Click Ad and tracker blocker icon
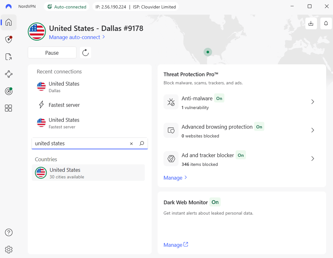Screen dimensions: 333x258 pyautogui.click(x=171, y=159)
